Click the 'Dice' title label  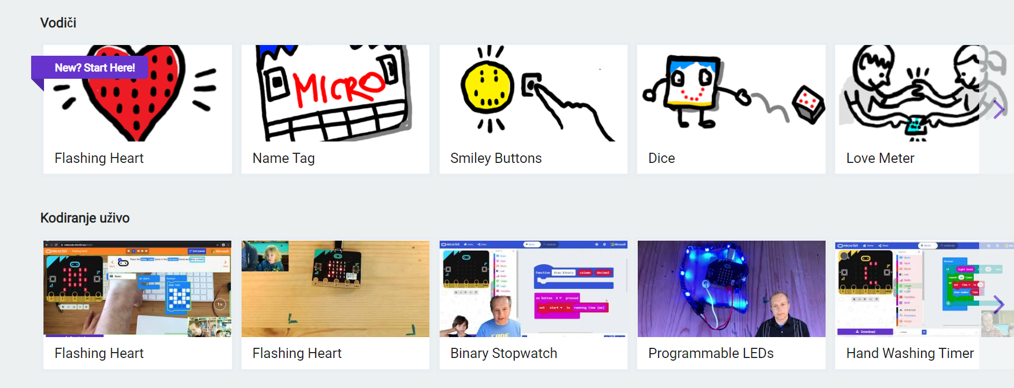[x=661, y=158]
